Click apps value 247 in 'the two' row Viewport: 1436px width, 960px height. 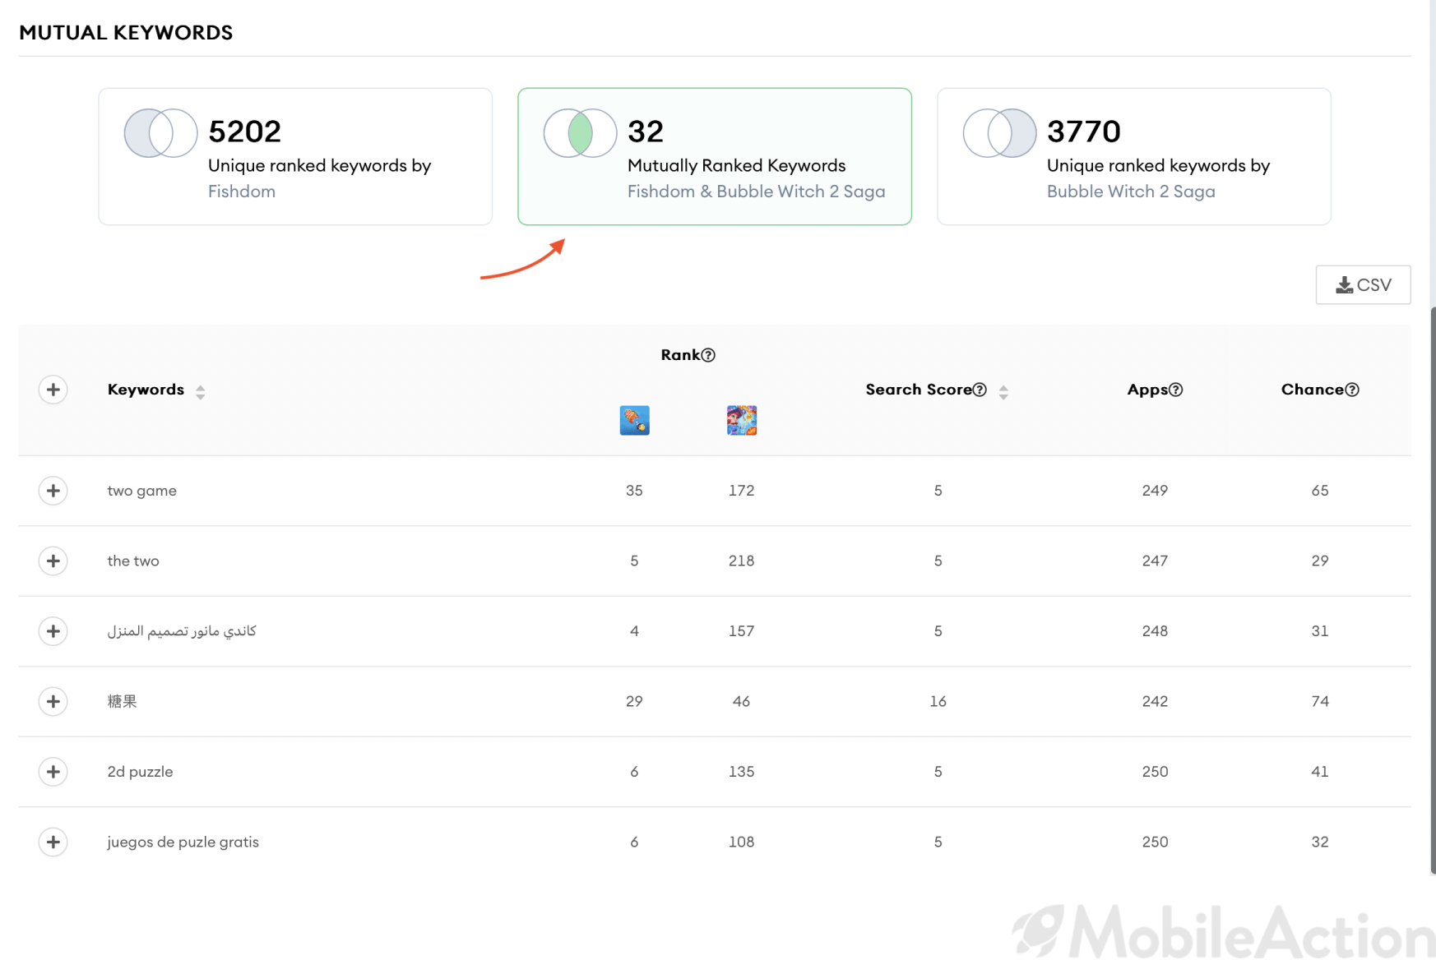pyautogui.click(x=1155, y=561)
